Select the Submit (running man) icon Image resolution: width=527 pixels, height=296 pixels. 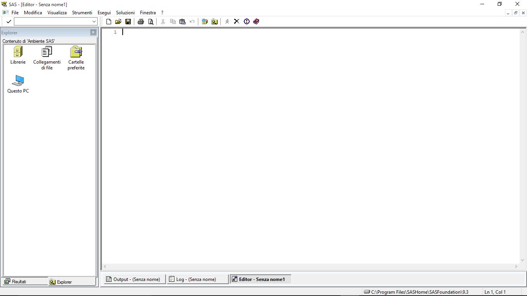227,21
